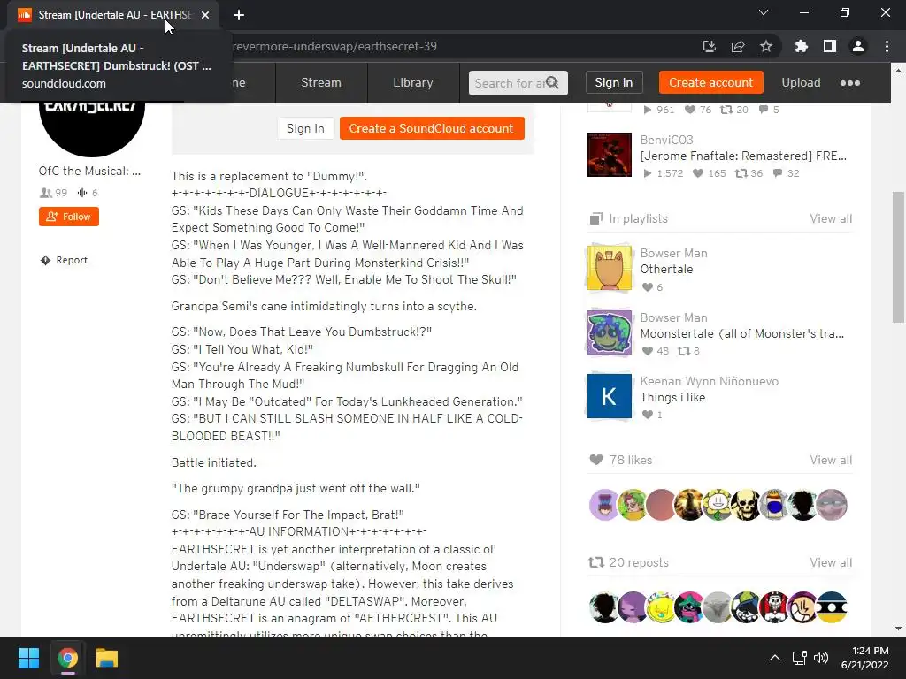Screen dimensions: 906x679
Task: Click the network tray icon
Action: (799, 658)
